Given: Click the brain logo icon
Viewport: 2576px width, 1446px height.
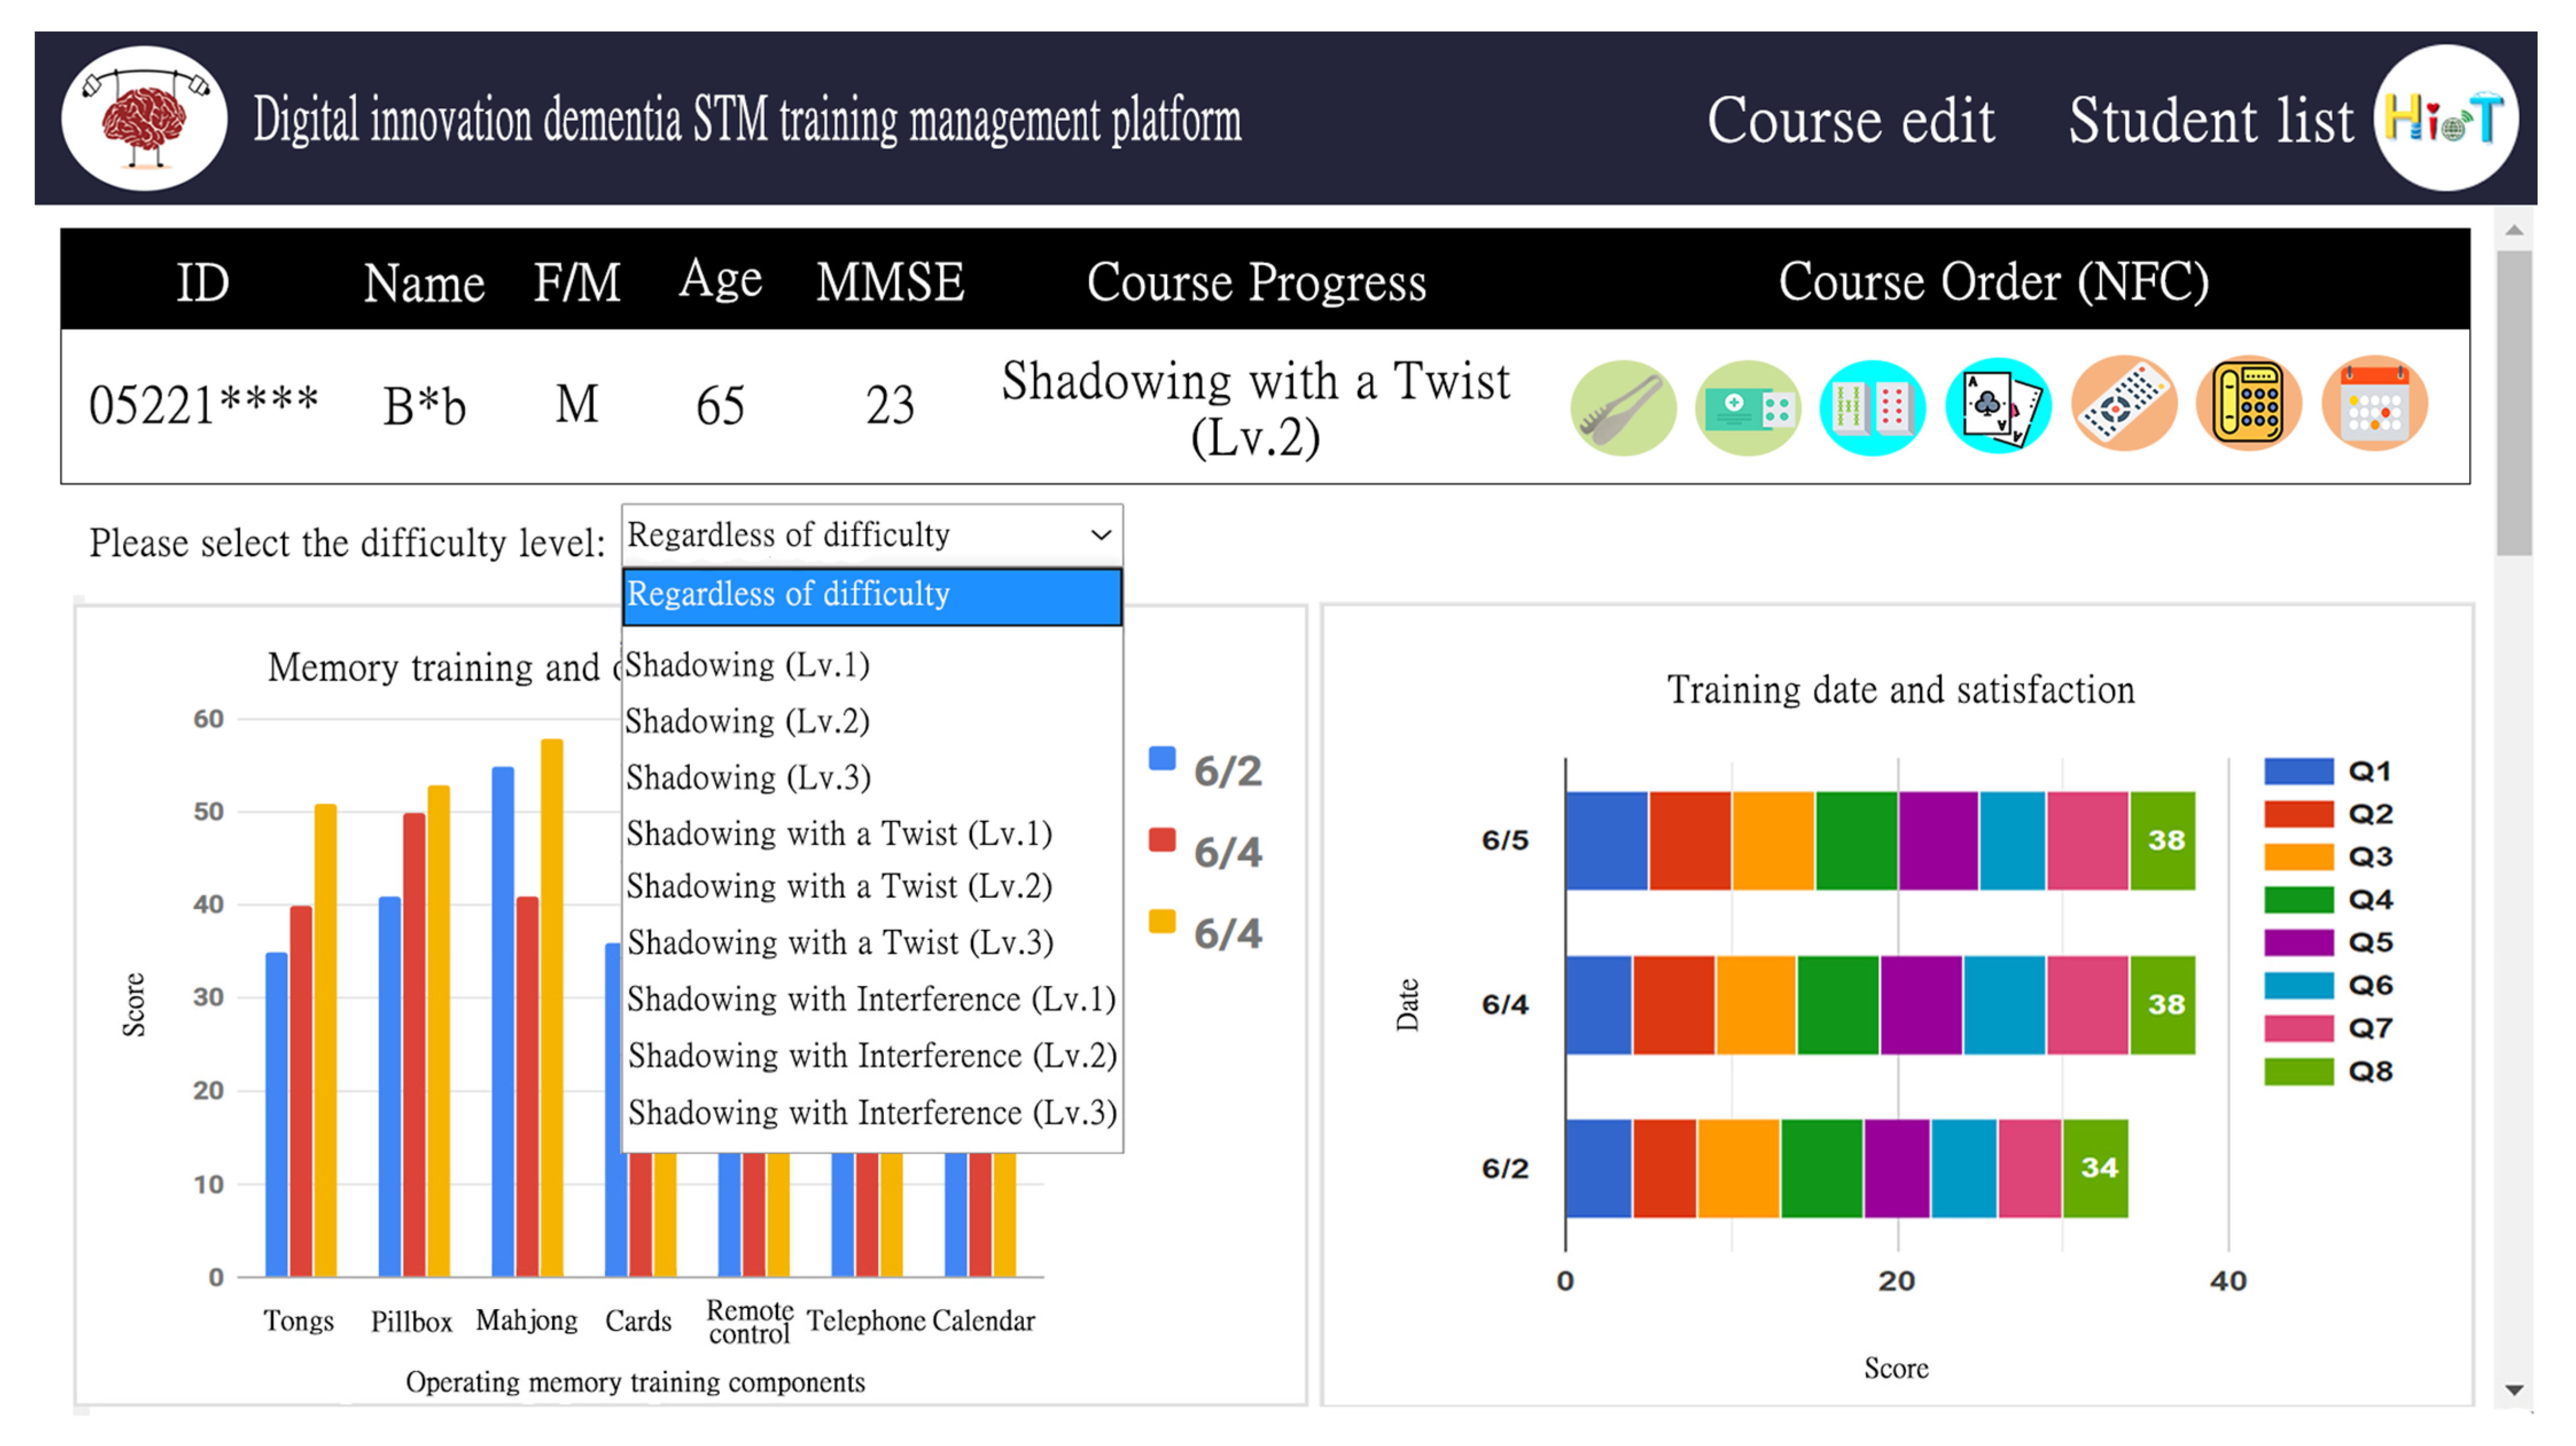Looking at the screenshot, I should pos(144,118).
